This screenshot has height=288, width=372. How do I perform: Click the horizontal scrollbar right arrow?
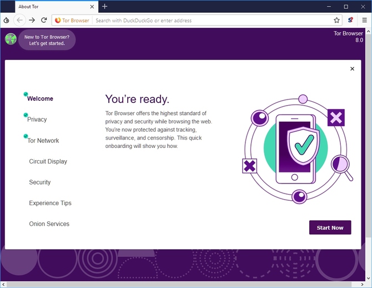coord(362,285)
